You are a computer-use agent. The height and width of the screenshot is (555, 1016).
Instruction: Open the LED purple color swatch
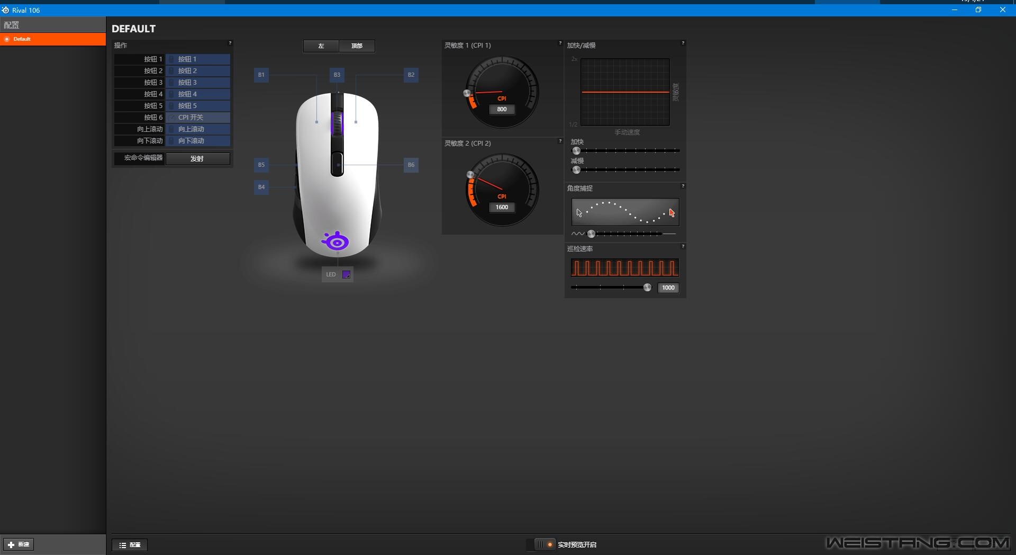point(347,274)
